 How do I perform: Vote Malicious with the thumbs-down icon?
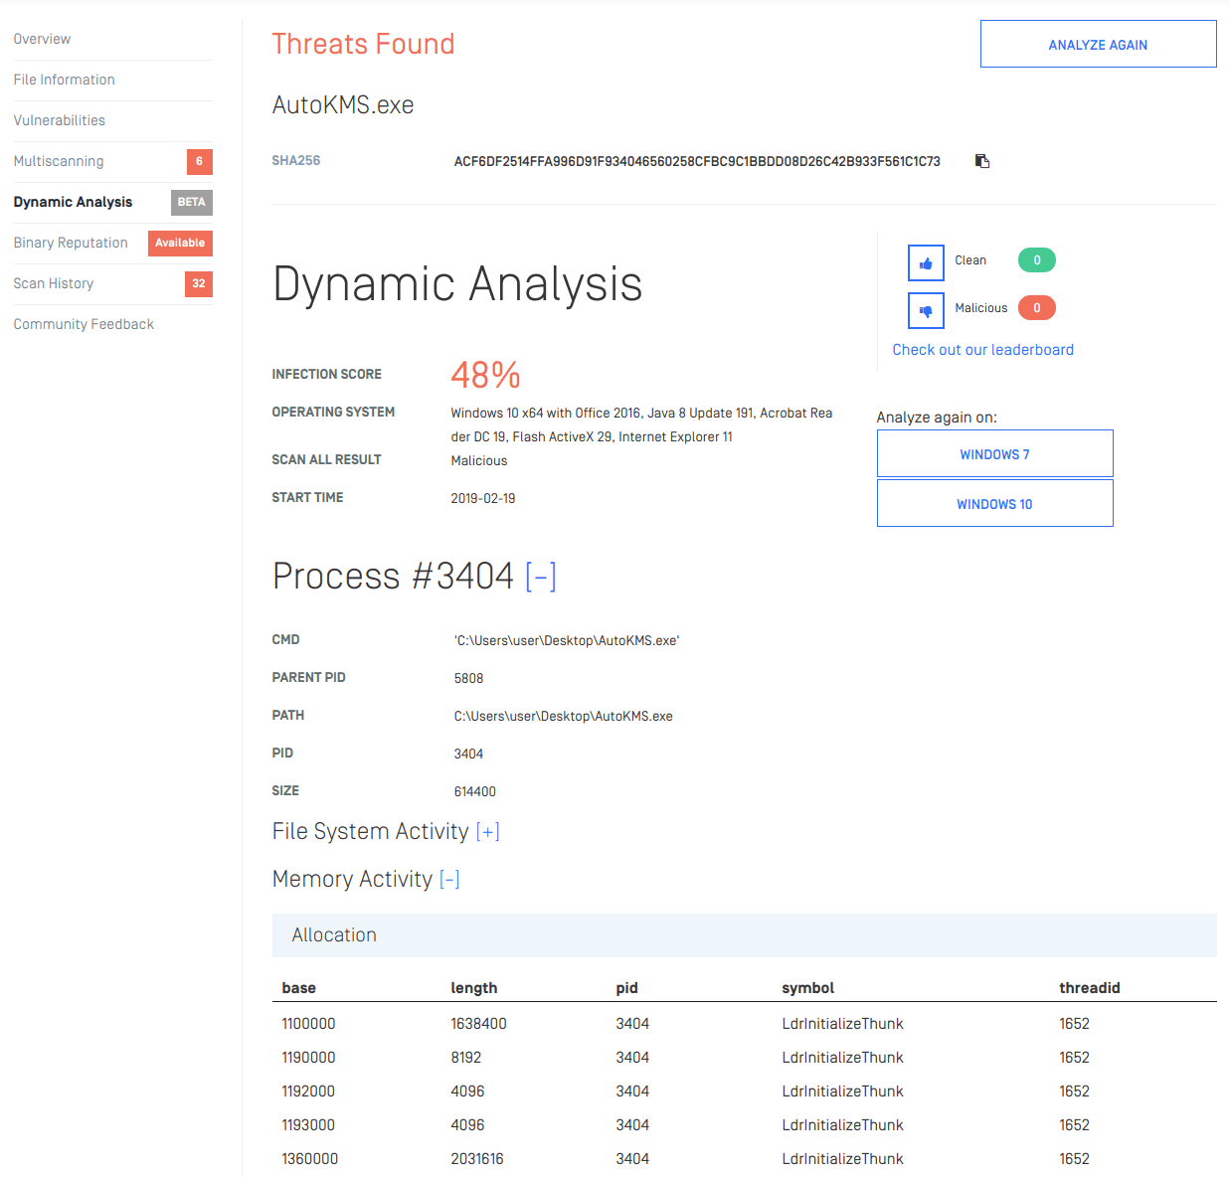(926, 311)
